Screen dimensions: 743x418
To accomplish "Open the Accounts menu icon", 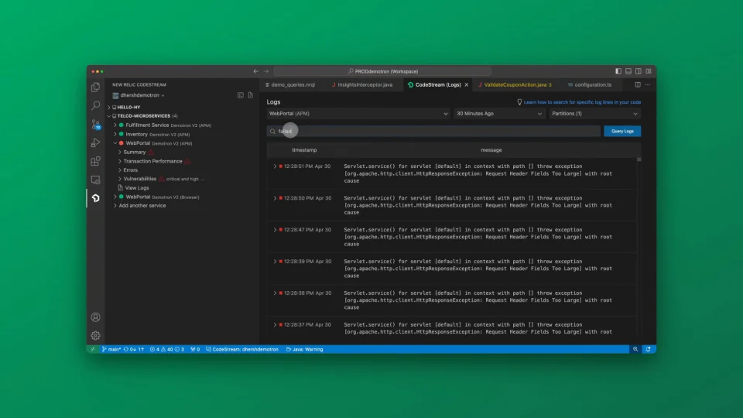I will point(95,317).
